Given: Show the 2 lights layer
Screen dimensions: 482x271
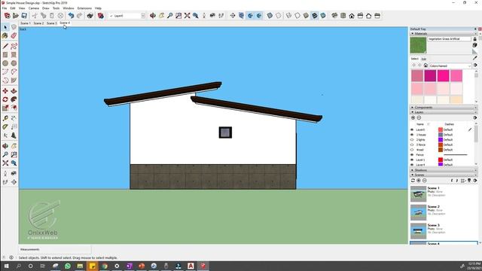Looking at the screenshot, I should click(412, 140).
